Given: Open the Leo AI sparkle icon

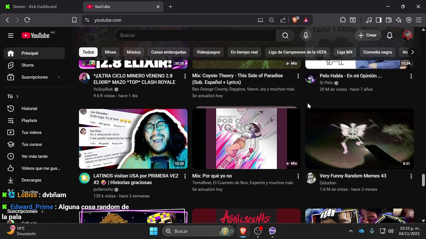Looking at the screenshot, I should click(x=399, y=20).
